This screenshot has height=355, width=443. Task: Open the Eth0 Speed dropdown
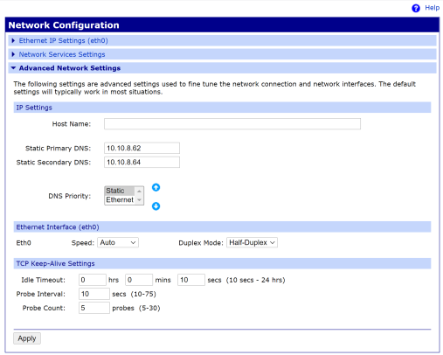click(118, 242)
